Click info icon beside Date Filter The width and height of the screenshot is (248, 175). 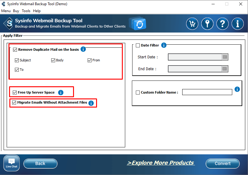[x=164, y=45]
